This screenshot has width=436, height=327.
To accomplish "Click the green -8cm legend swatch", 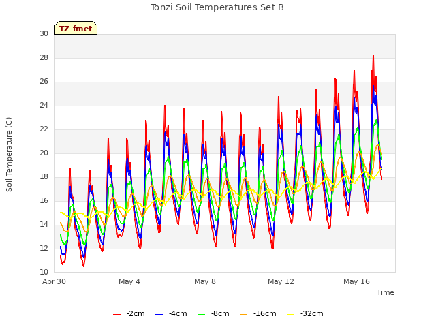I will coord(202,315).
